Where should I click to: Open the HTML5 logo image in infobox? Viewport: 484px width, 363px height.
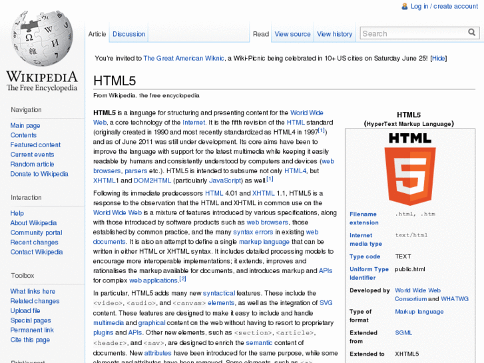click(x=410, y=169)
